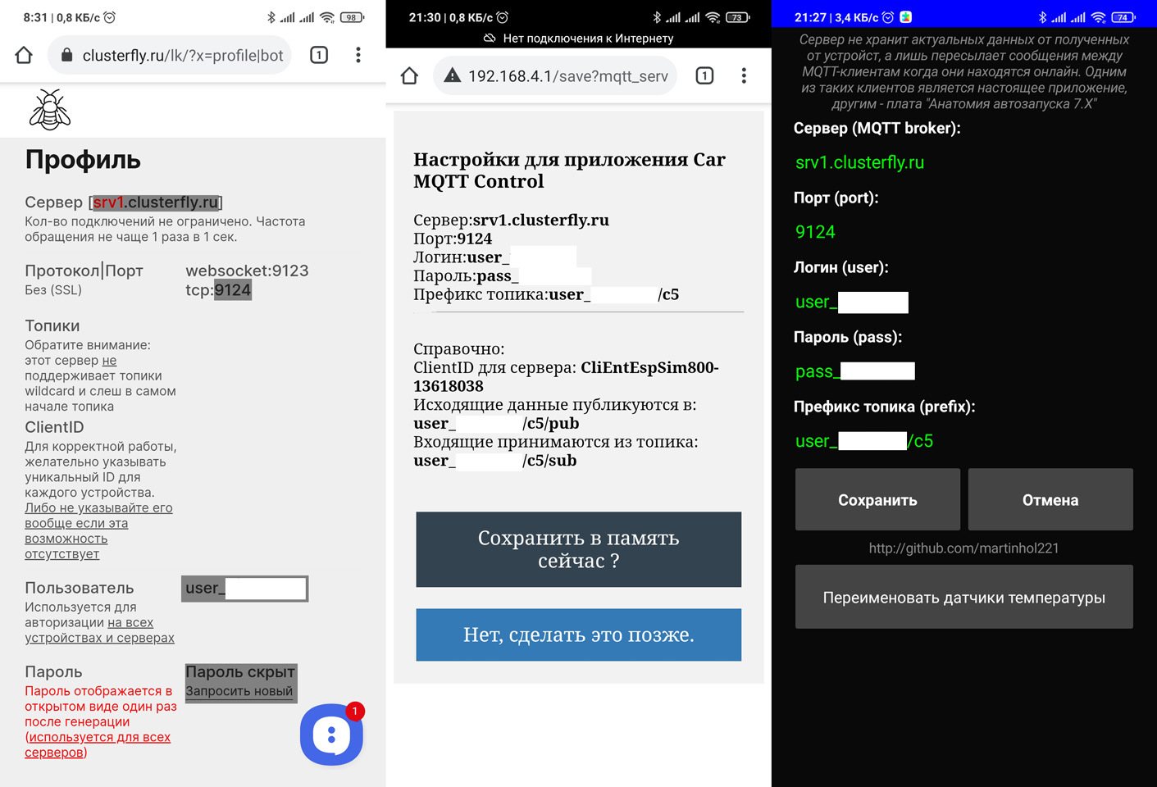This screenshot has width=1157, height=787.
Task: Tap Пароль pass_ field in app
Action: click(854, 372)
